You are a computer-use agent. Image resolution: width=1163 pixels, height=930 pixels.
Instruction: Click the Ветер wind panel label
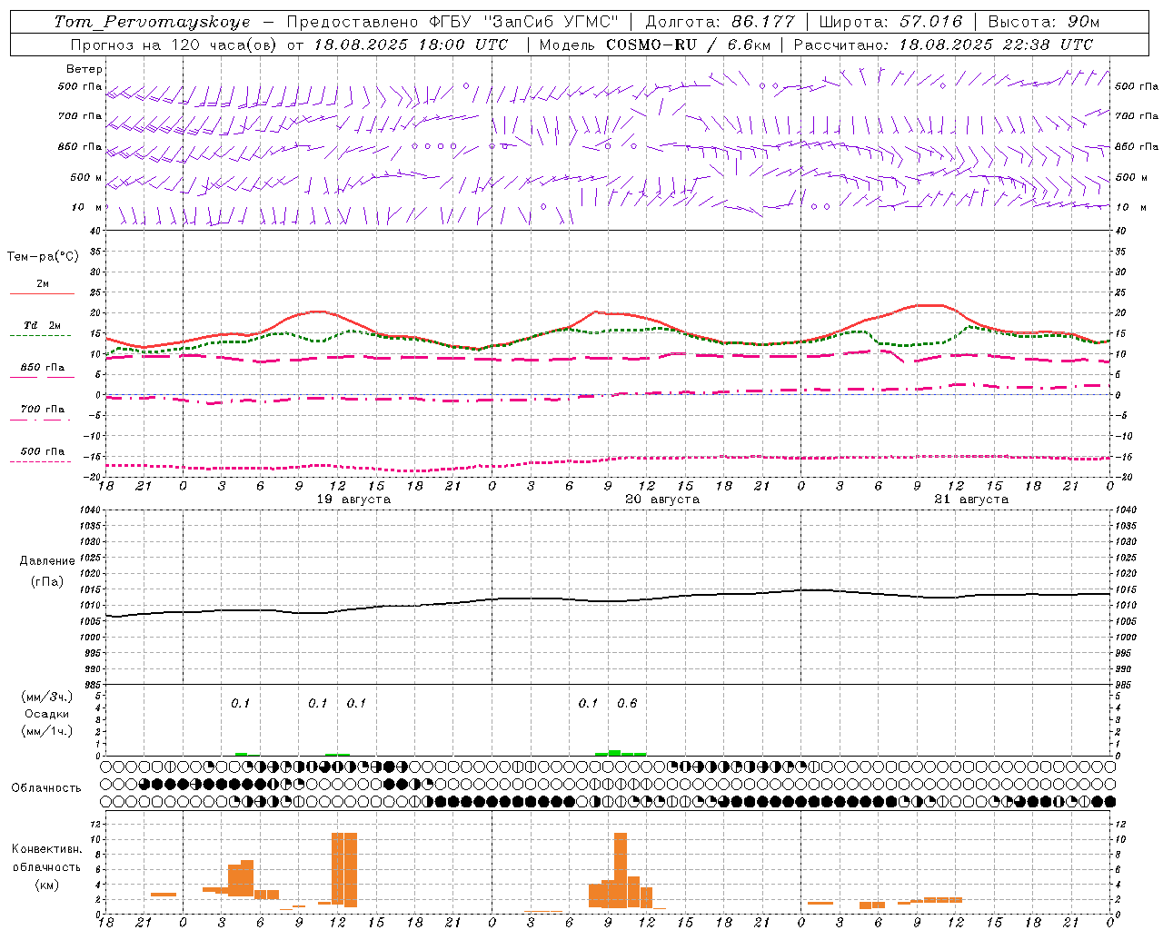84,69
